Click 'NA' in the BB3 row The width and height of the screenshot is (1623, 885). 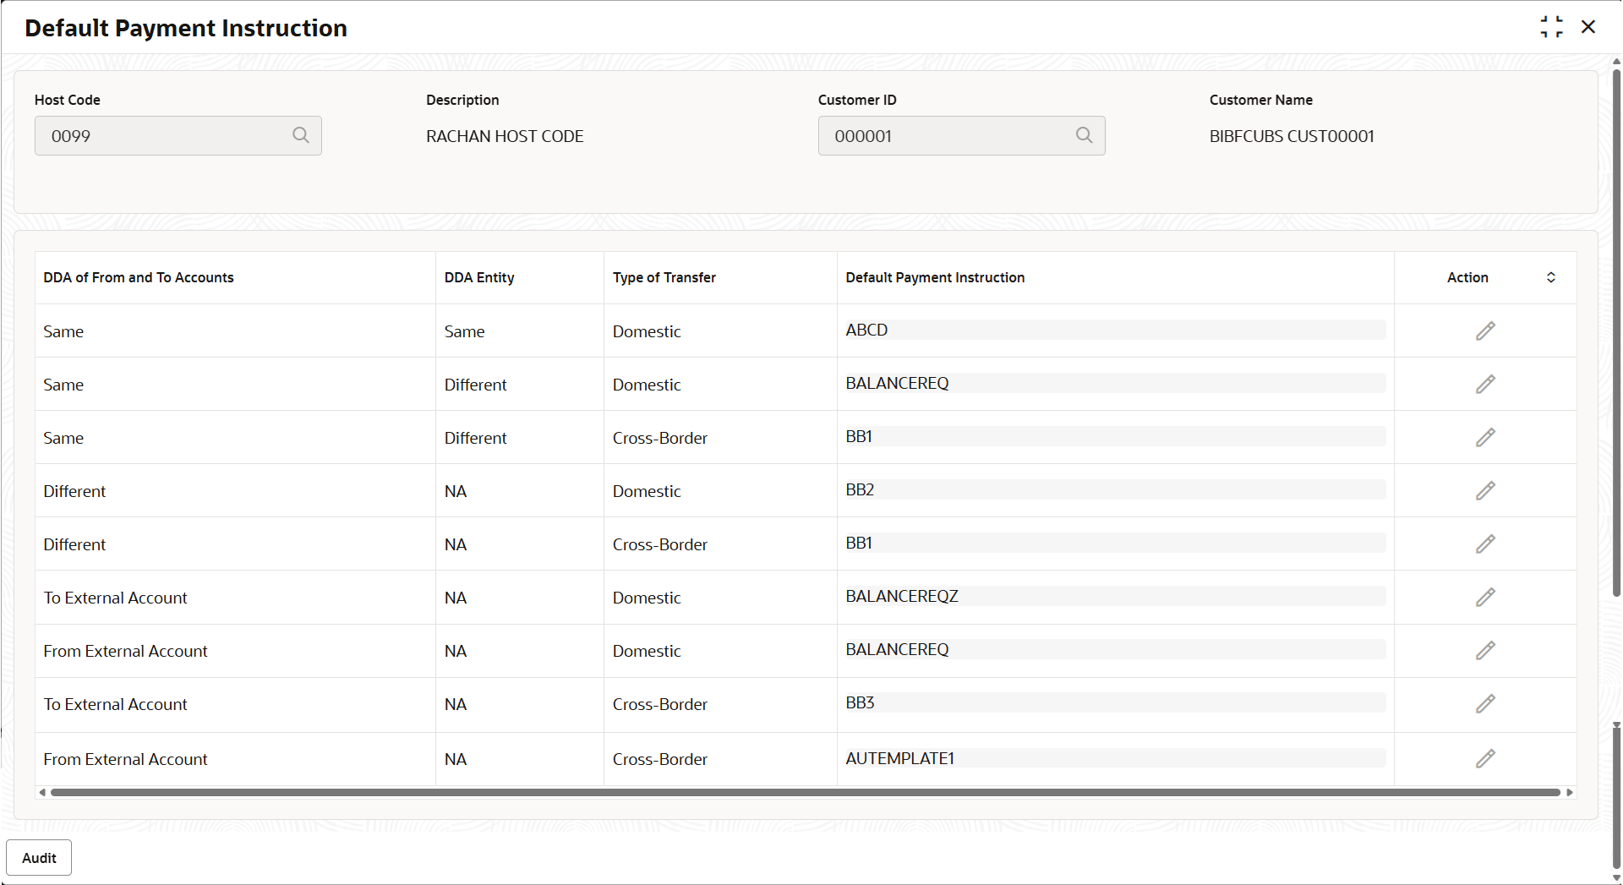click(456, 704)
